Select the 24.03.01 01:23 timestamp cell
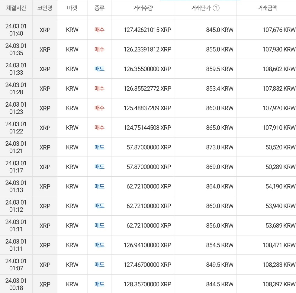Screen dimensions: 296x293 (16, 108)
